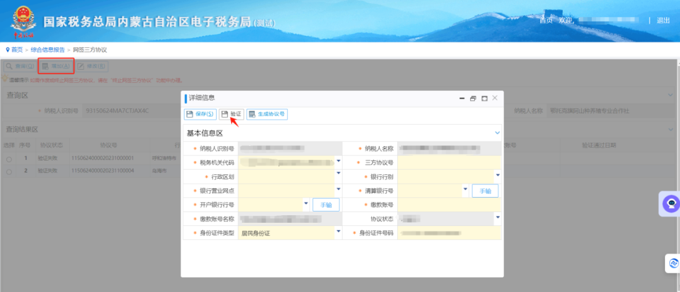Click the pencil icon on 修改(R)
The height and width of the screenshot is (292, 680).
pos(81,66)
